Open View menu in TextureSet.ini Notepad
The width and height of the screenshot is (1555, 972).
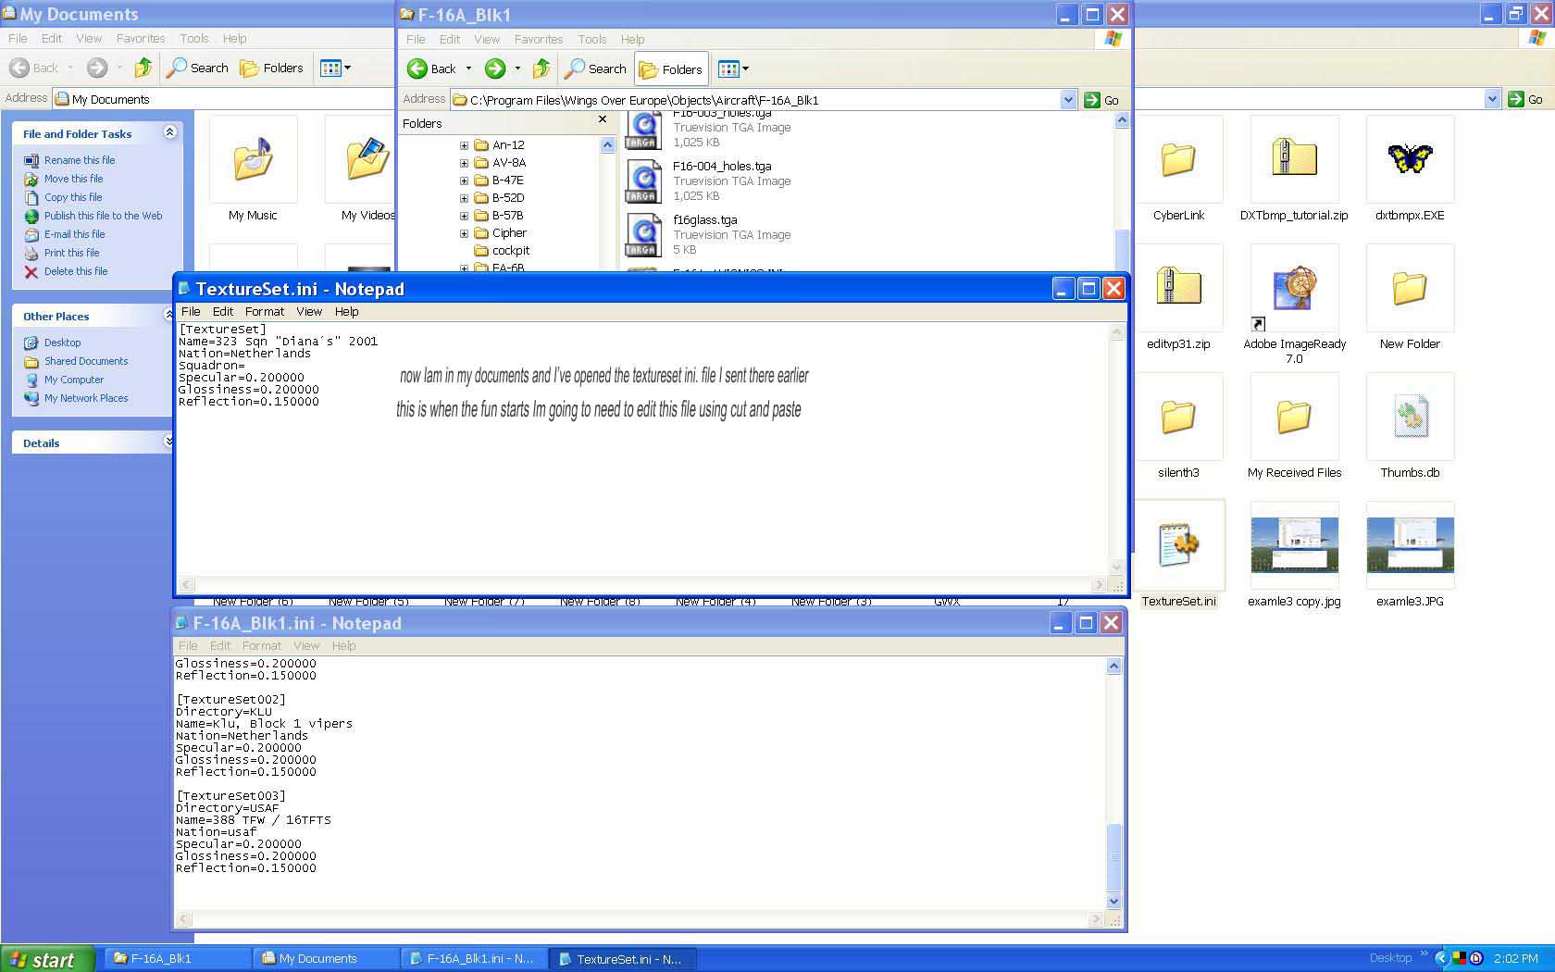[309, 312]
